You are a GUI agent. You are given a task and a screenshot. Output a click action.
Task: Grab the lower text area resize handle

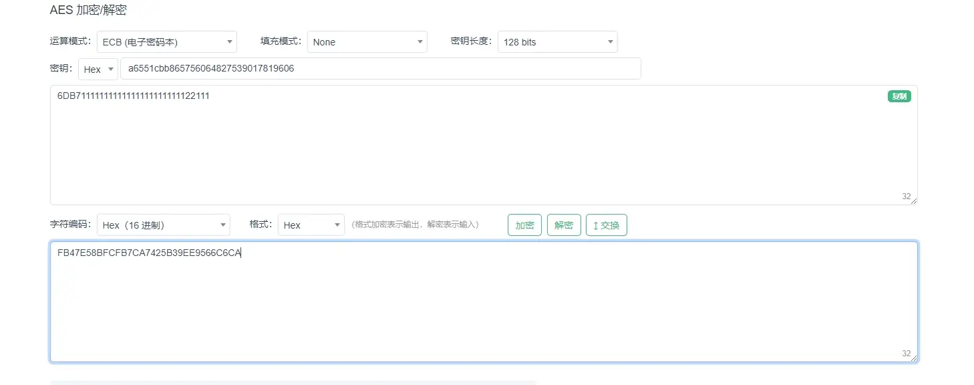[913, 358]
